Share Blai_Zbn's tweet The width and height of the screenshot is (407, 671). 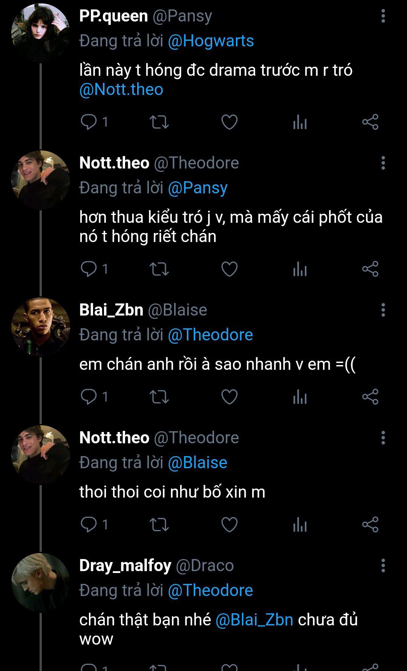pos(370,397)
